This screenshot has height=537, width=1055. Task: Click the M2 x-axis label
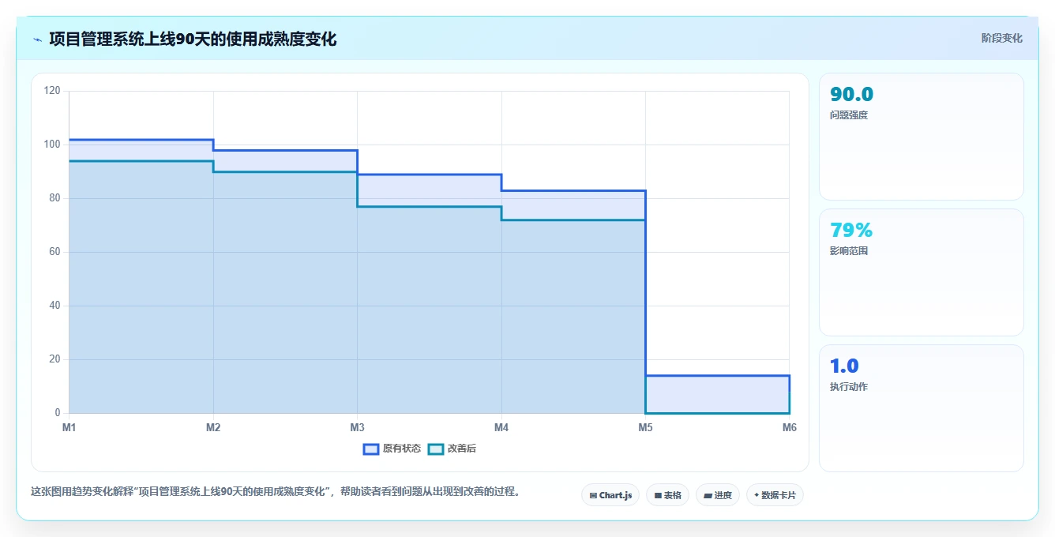tap(213, 427)
